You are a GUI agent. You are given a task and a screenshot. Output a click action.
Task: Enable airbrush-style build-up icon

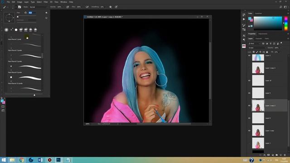87,7
